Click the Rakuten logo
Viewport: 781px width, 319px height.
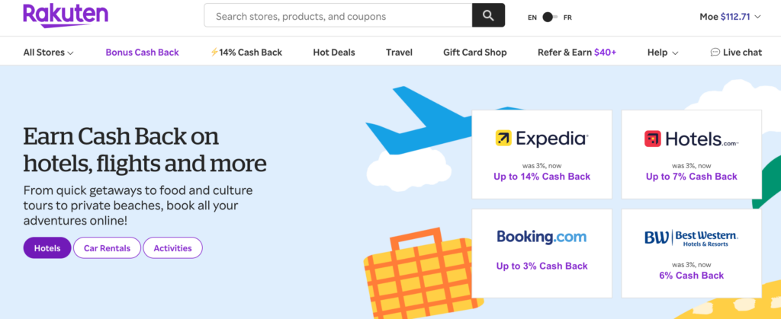click(65, 15)
